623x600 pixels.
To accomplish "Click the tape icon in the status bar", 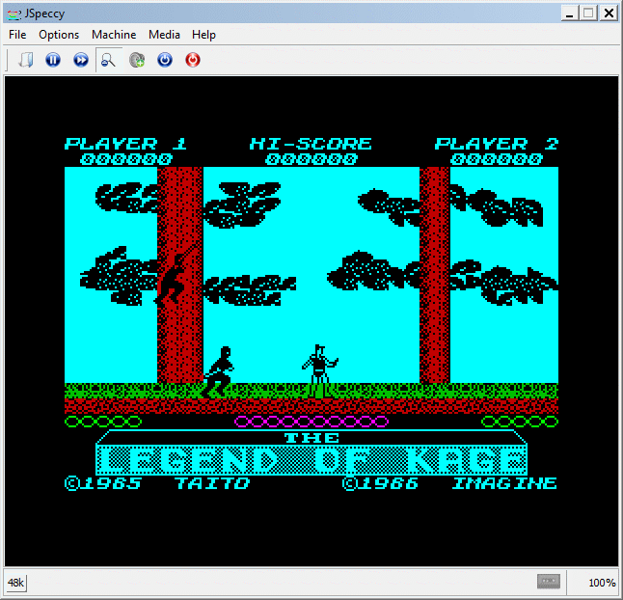I will pos(549,583).
